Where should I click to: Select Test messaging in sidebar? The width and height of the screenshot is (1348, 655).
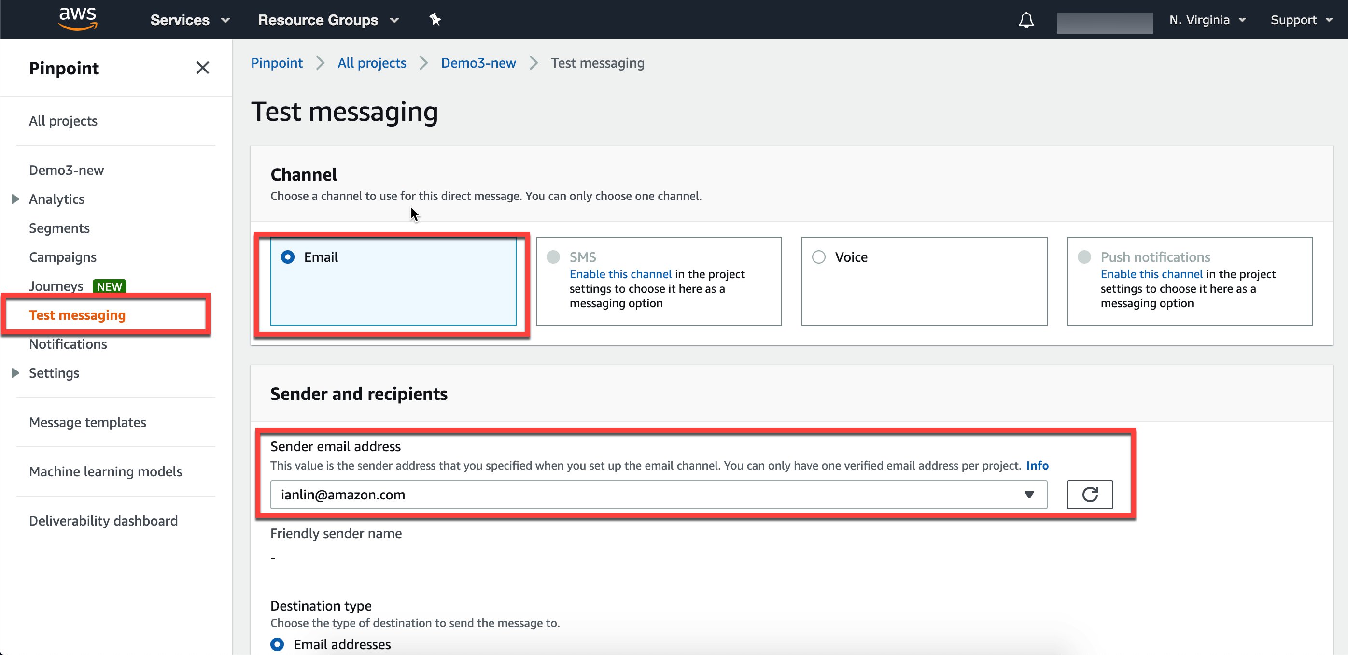77,314
